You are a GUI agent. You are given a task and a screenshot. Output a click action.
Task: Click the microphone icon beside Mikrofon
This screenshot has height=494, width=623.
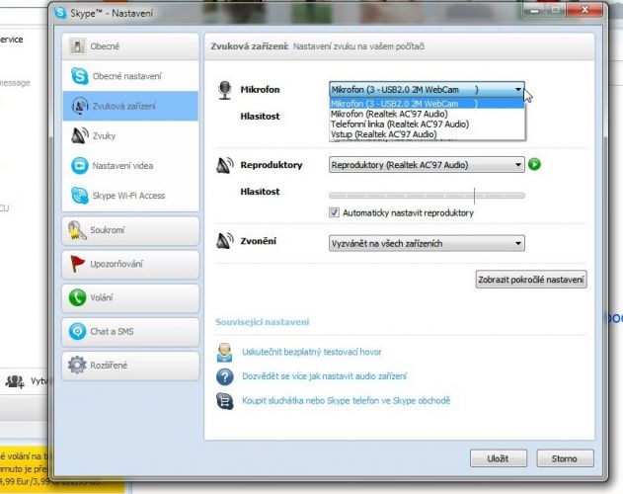[x=225, y=90]
